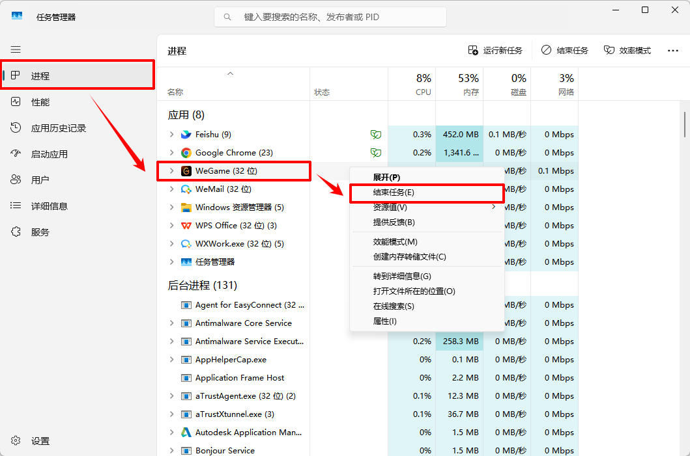
Task: Open Settings (设置) at bottom of sidebar
Action: [x=78, y=440]
